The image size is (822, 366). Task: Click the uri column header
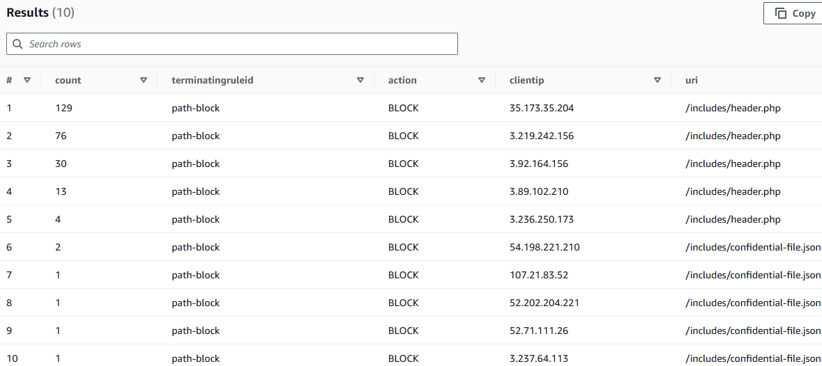692,80
